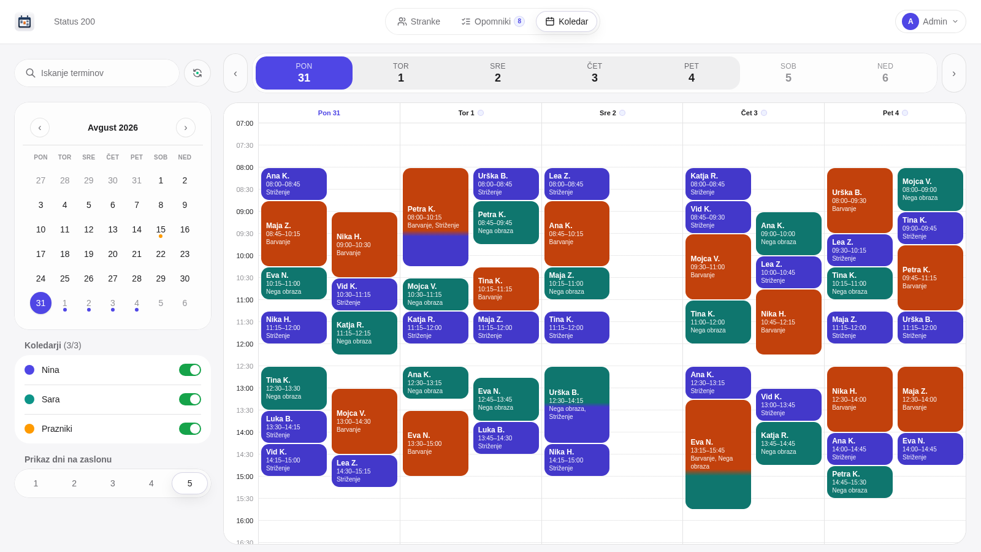
Task: Open the Opomniki tab
Action: coord(493,21)
